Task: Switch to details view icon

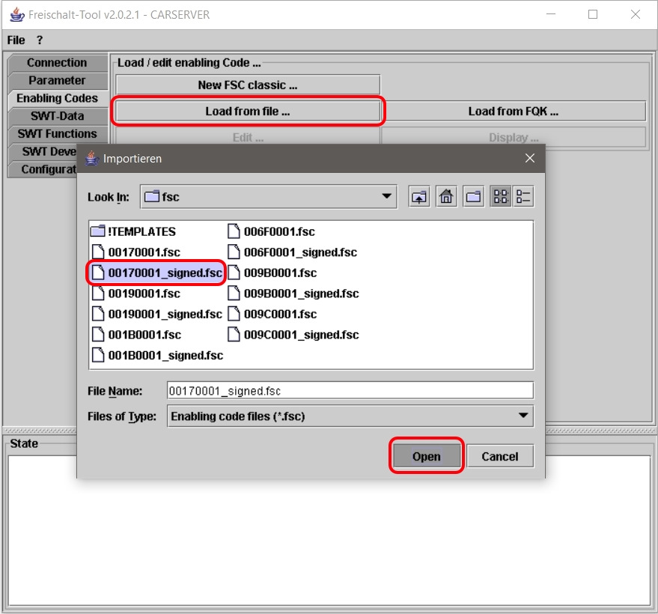Action: pos(523,196)
